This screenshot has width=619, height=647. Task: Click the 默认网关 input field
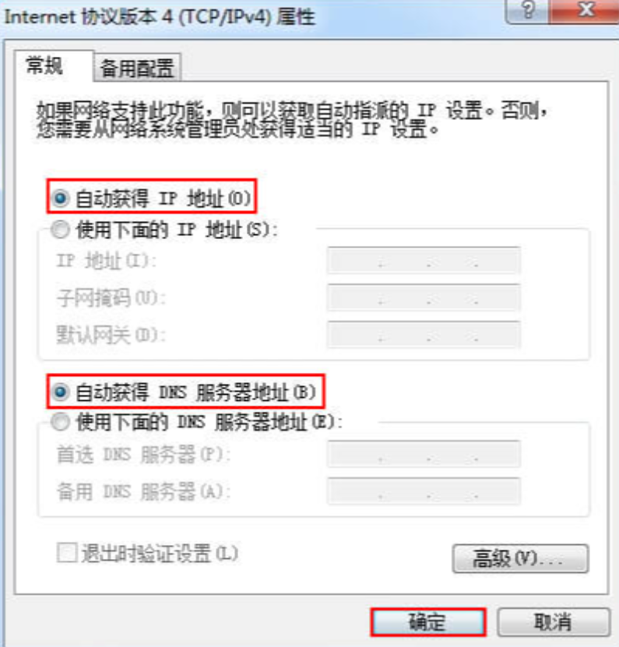click(x=424, y=334)
